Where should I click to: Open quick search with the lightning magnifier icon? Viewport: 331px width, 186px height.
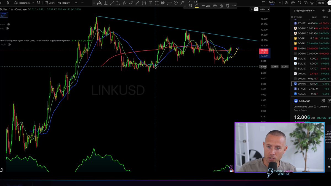coord(287,3)
